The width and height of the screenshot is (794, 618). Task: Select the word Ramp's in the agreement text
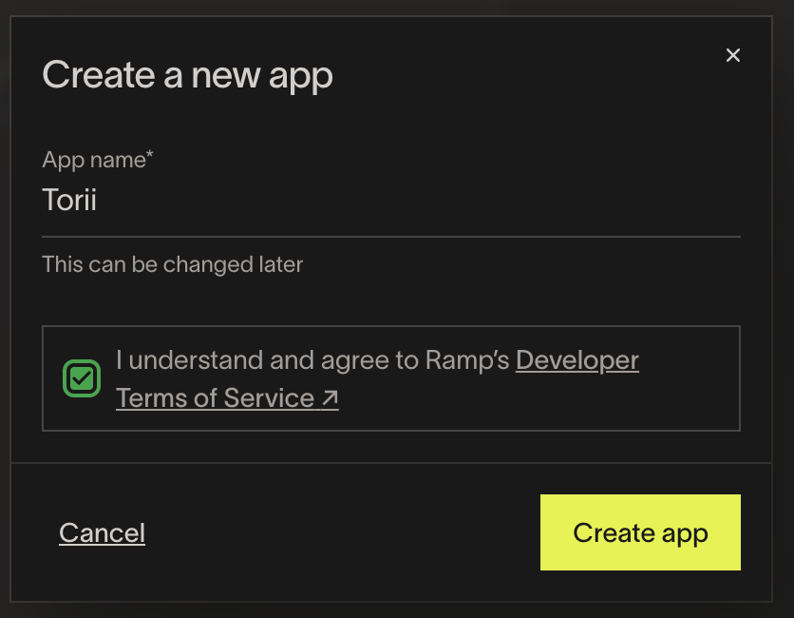pos(467,360)
